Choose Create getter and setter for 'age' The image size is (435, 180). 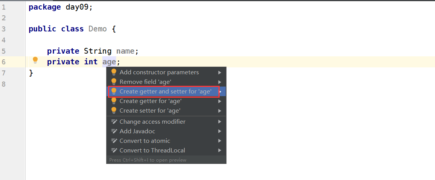(166, 91)
